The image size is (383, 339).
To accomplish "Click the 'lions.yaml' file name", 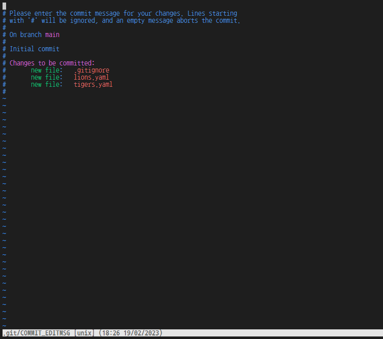I will (91, 77).
